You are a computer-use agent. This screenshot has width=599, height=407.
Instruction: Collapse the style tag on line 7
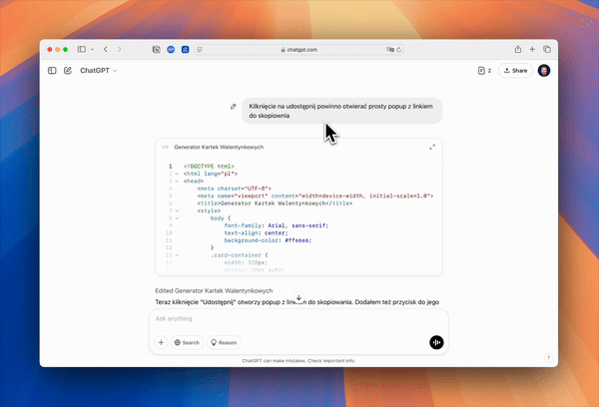coord(178,210)
